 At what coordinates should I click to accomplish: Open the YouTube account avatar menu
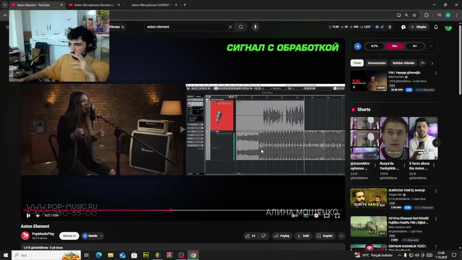(448, 27)
